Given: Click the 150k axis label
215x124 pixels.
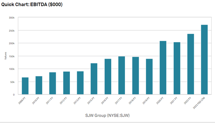Looking at the screenshot, I should (12, 56).
